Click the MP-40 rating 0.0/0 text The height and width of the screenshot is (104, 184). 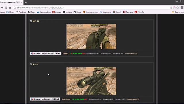[118, 53]
